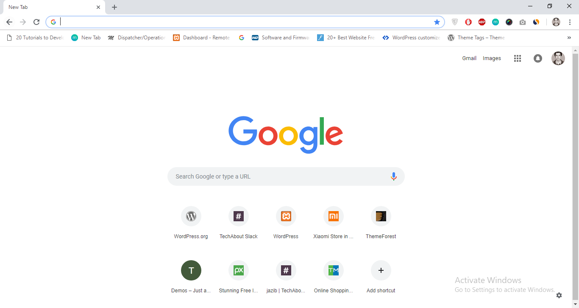The height and width of the screenshot is (308, 579).
Task: Open the 'New Tab' bookmark with teal icon
Action: point(86,38)
